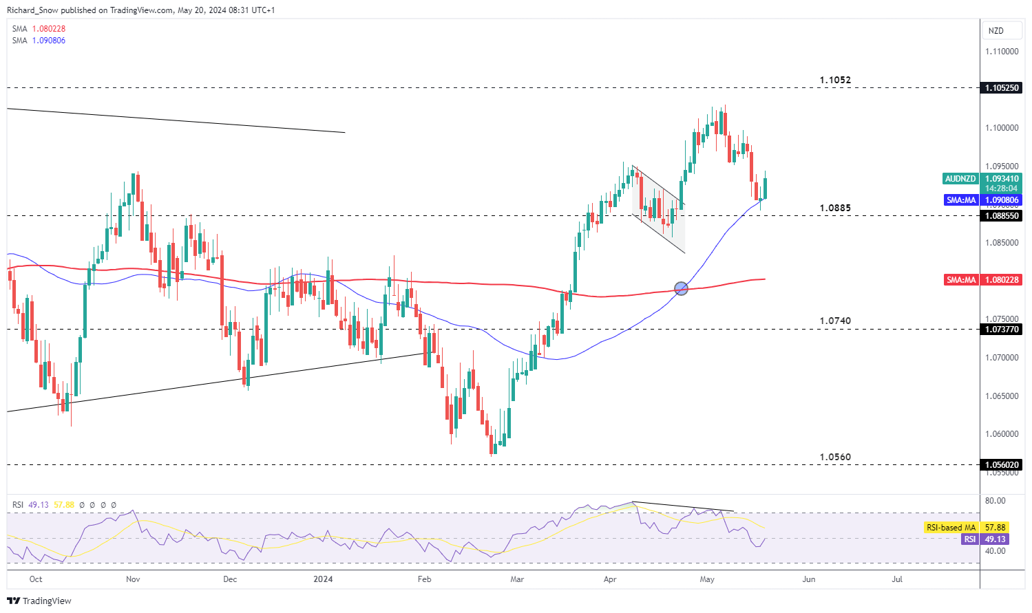
Task: Click the Oct label on time axis
Action: (x=36, y=579)
